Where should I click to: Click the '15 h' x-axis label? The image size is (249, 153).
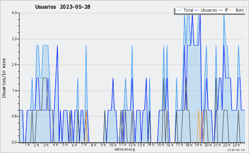(160, 145)
